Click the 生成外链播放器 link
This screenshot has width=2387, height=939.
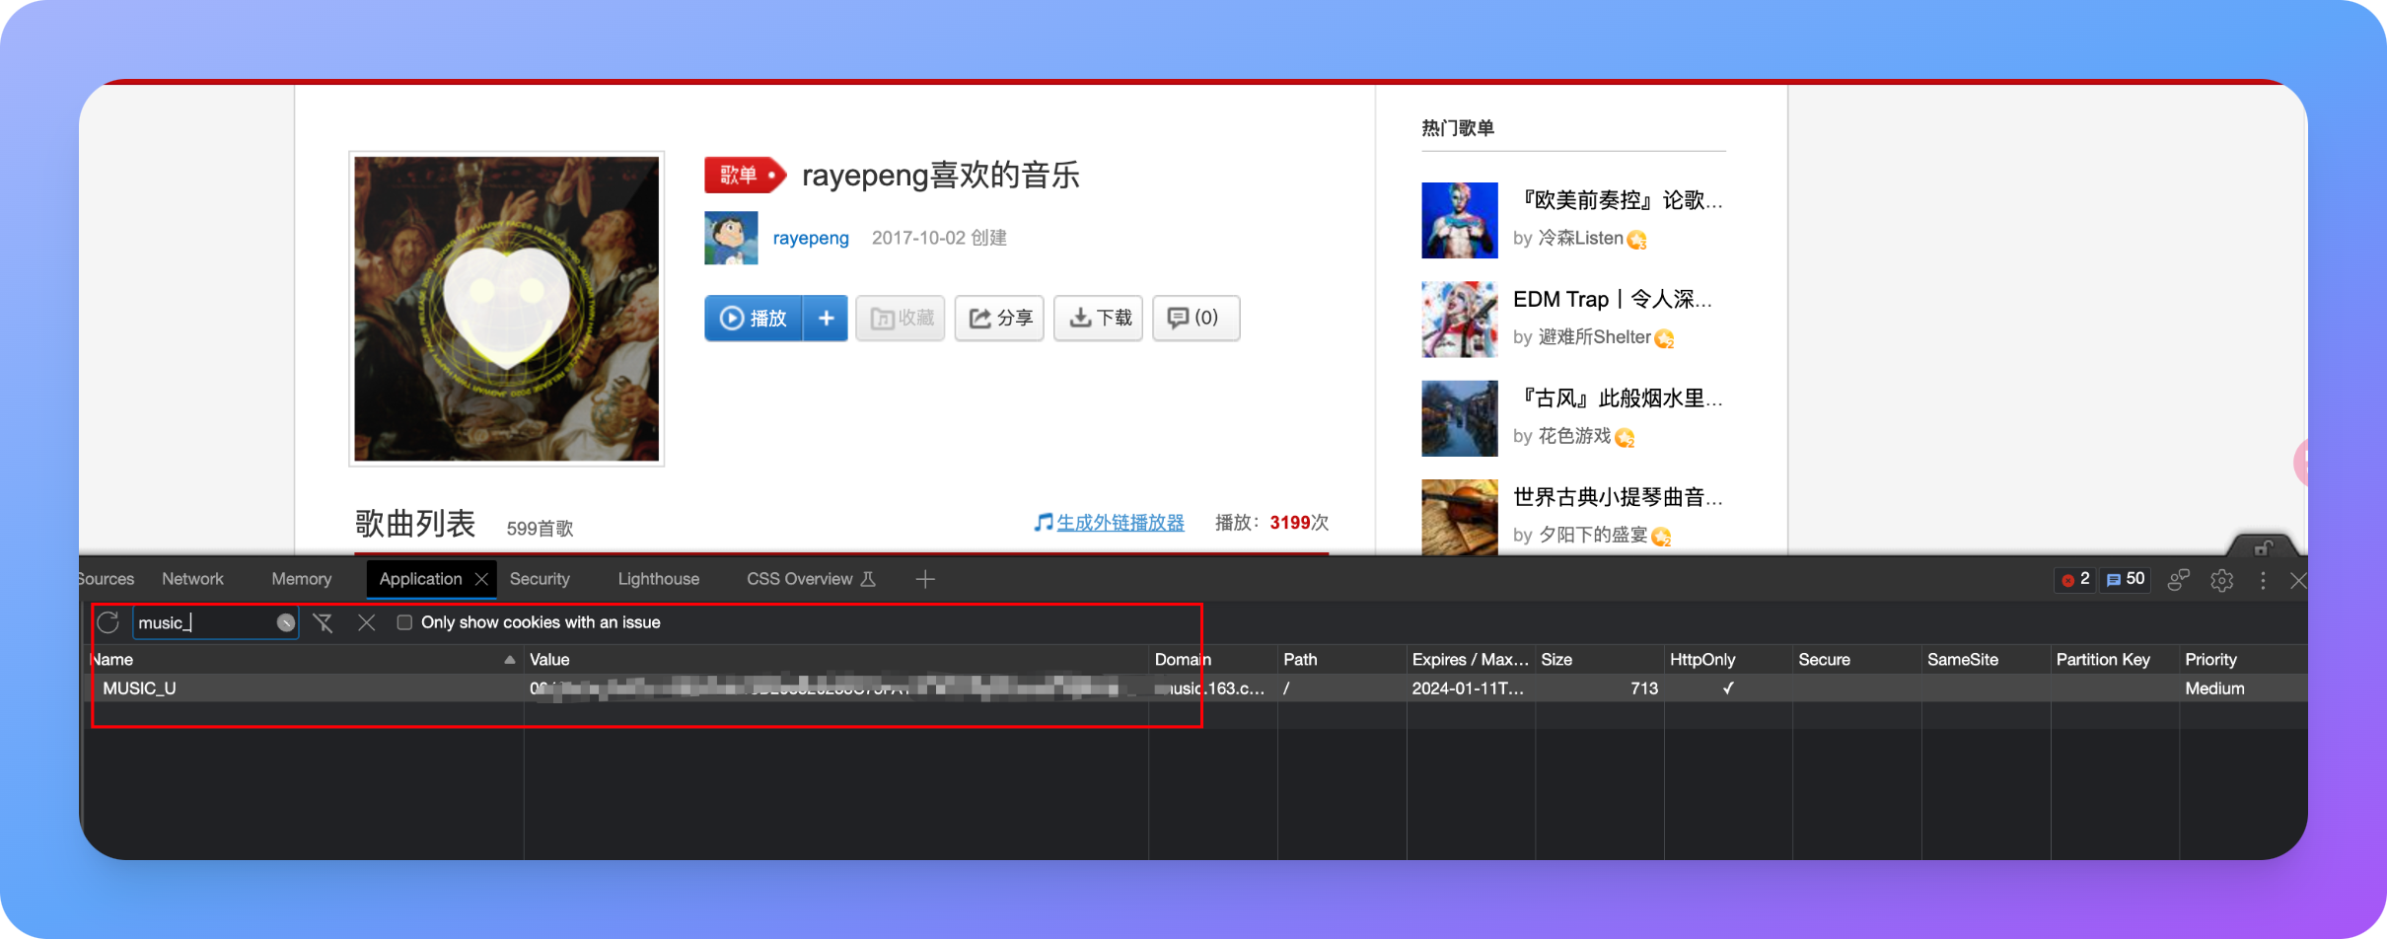[x=1120, y=523]
